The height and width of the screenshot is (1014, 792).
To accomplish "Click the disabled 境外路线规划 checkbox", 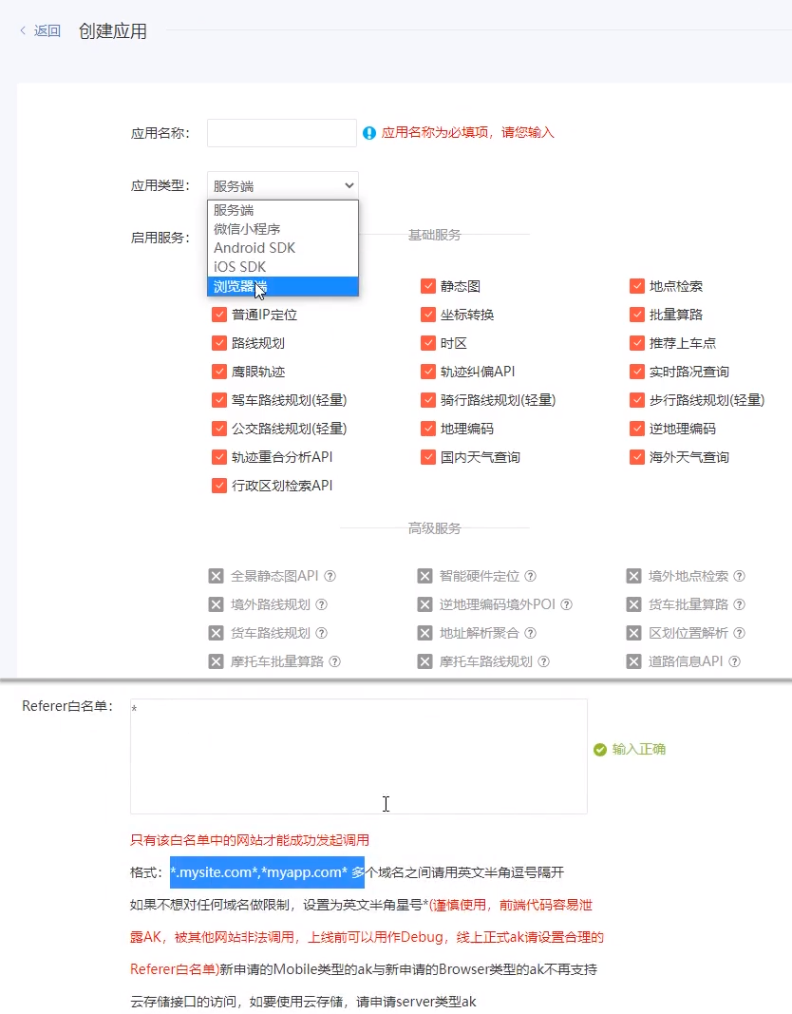I will click(x=216, y=604).
